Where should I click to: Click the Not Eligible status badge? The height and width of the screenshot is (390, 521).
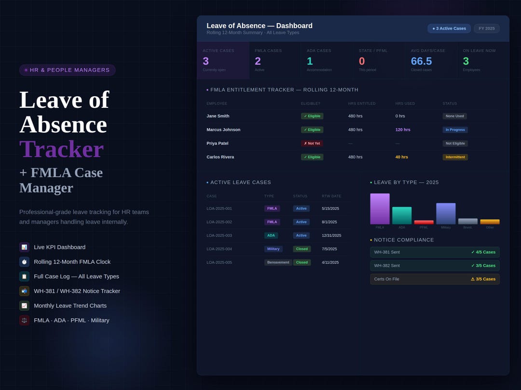tap(455, 143)
